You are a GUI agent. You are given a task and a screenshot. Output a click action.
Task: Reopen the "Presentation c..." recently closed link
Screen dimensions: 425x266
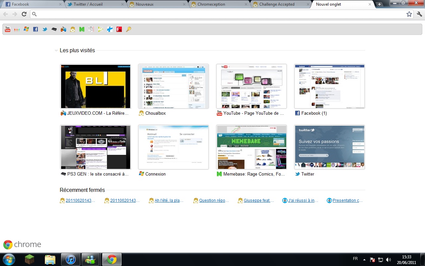pyautogui.click(x=347, y=200)
